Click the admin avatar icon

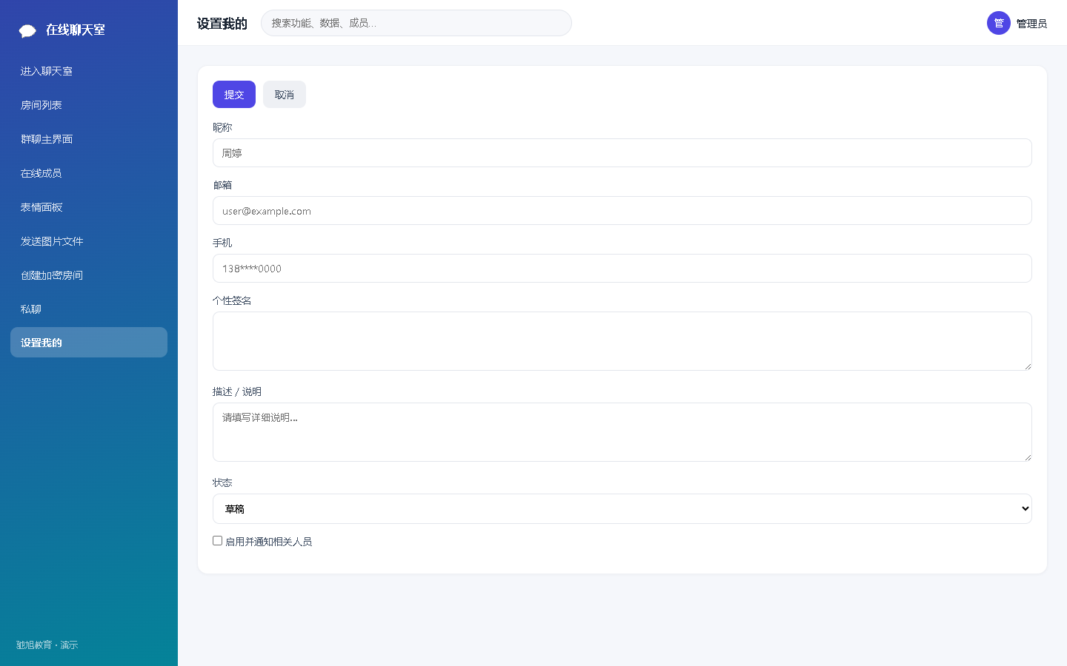click(999, 23)
